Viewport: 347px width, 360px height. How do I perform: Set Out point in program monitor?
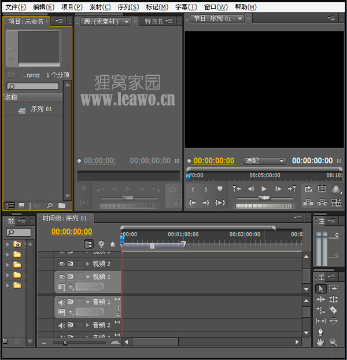pos(206,189)
